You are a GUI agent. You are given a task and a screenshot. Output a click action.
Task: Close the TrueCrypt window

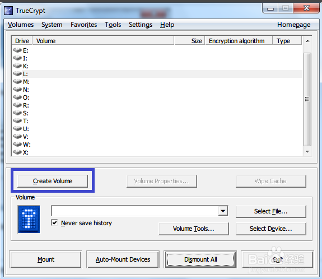point(306,8)
